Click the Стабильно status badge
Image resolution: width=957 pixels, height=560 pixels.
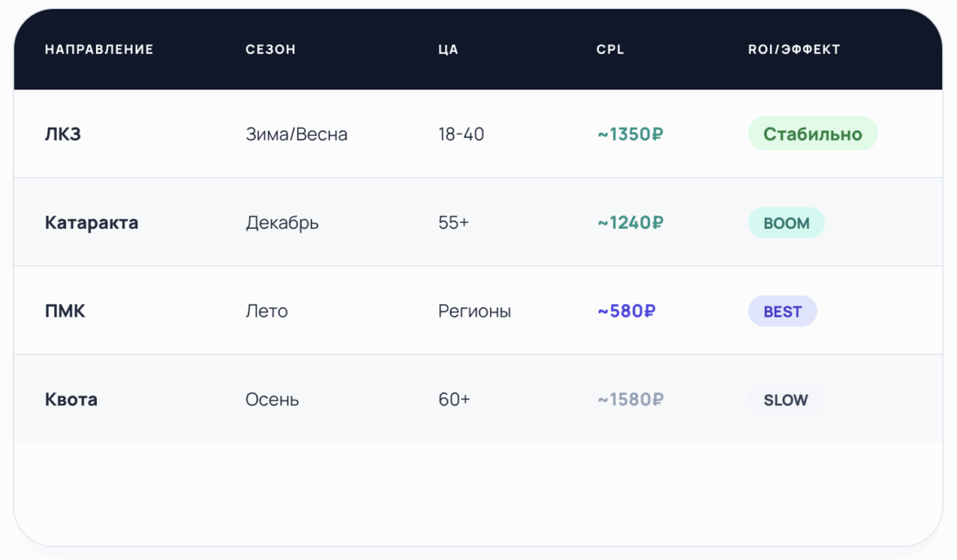click(x=812, y=134)
